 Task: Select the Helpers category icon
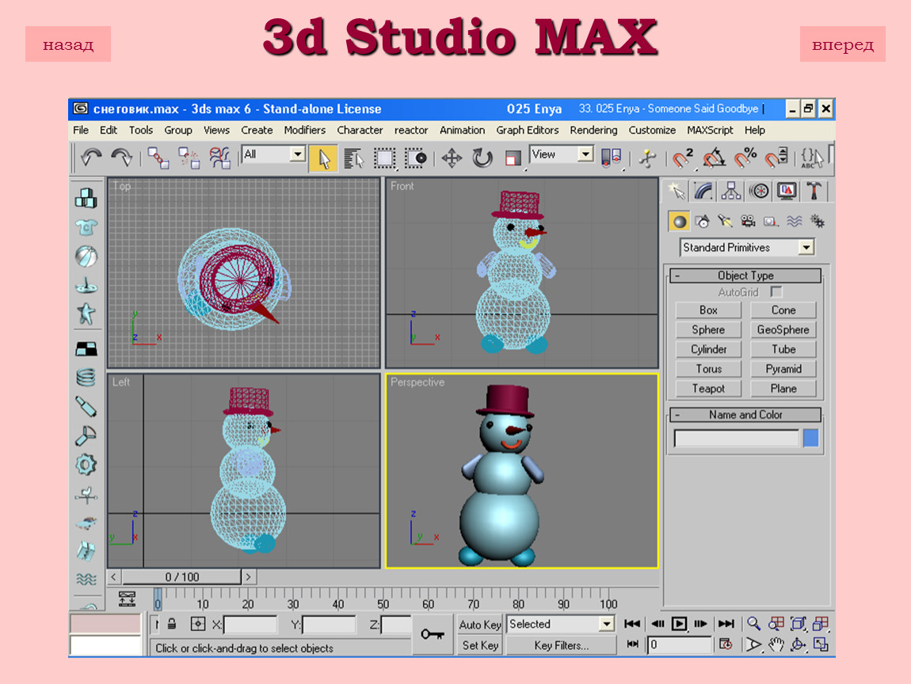click(x=771, y=221)
